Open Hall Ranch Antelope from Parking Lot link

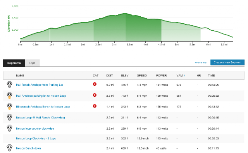pos(40,85)
